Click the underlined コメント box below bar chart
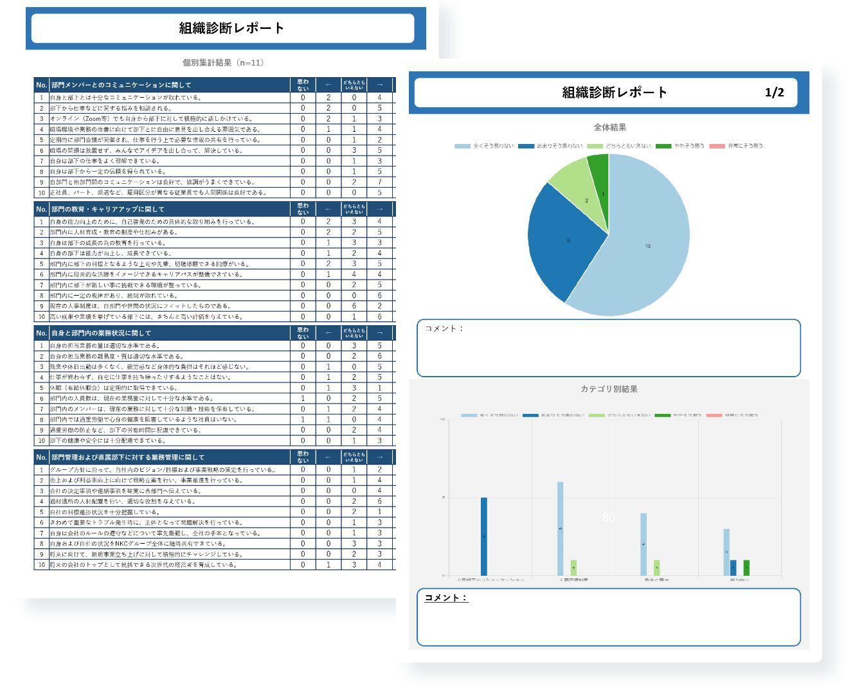This screenshot has width=855, height=689. click(608, 617)
